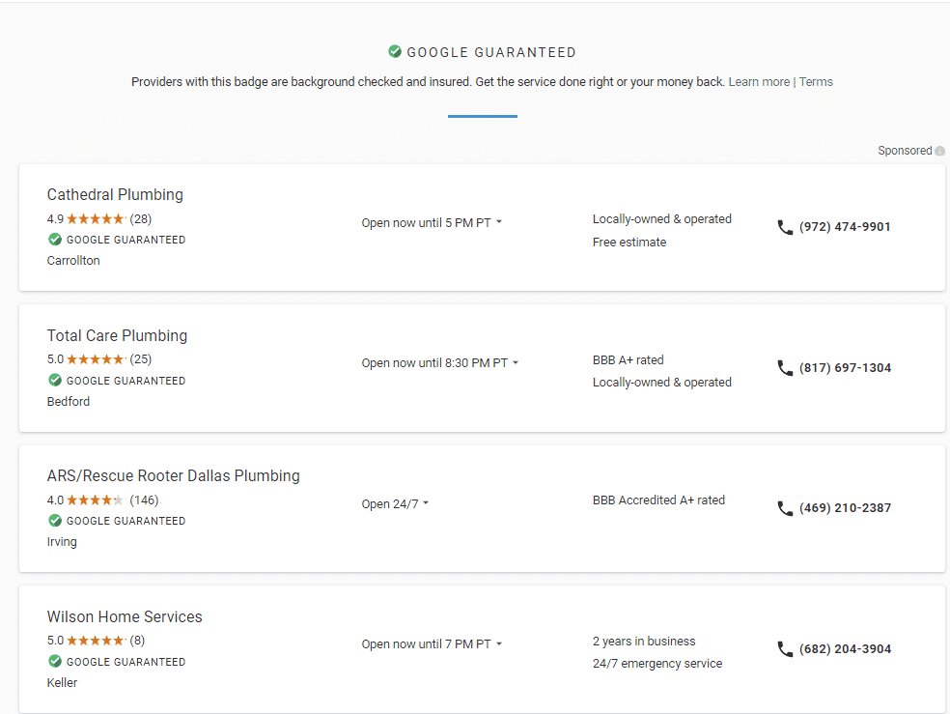Click the (8) review count
This screenshot has height=714, width=950.
coord(137,641)
